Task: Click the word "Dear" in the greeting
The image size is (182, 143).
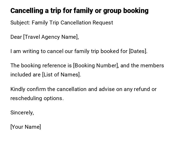Action: click(x=16, y=37)
